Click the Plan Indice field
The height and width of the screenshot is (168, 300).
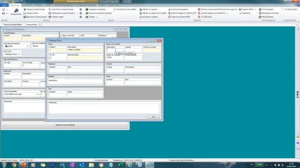[84, 95]
